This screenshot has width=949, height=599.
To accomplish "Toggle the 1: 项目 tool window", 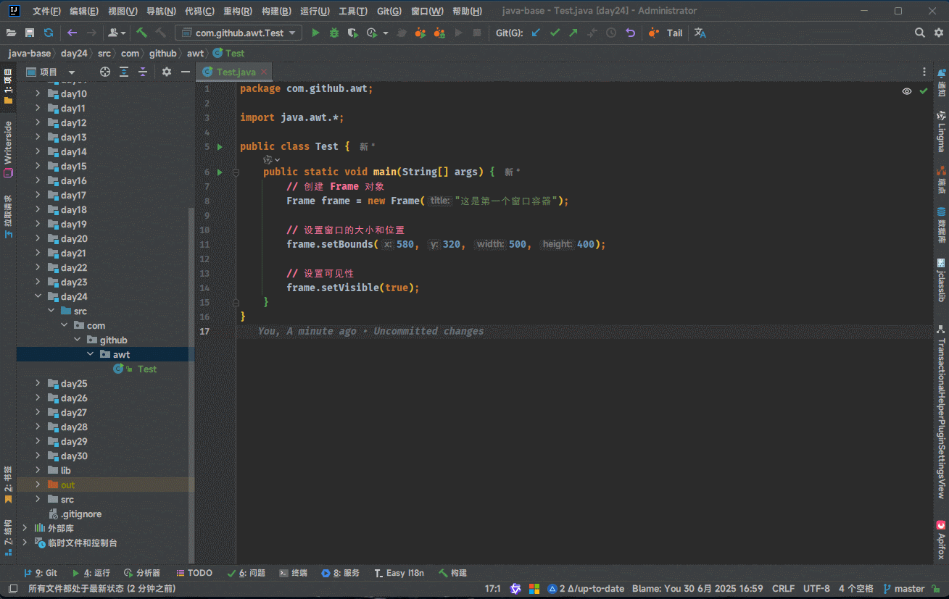I will pyautogui.click(x=8, y=86).
